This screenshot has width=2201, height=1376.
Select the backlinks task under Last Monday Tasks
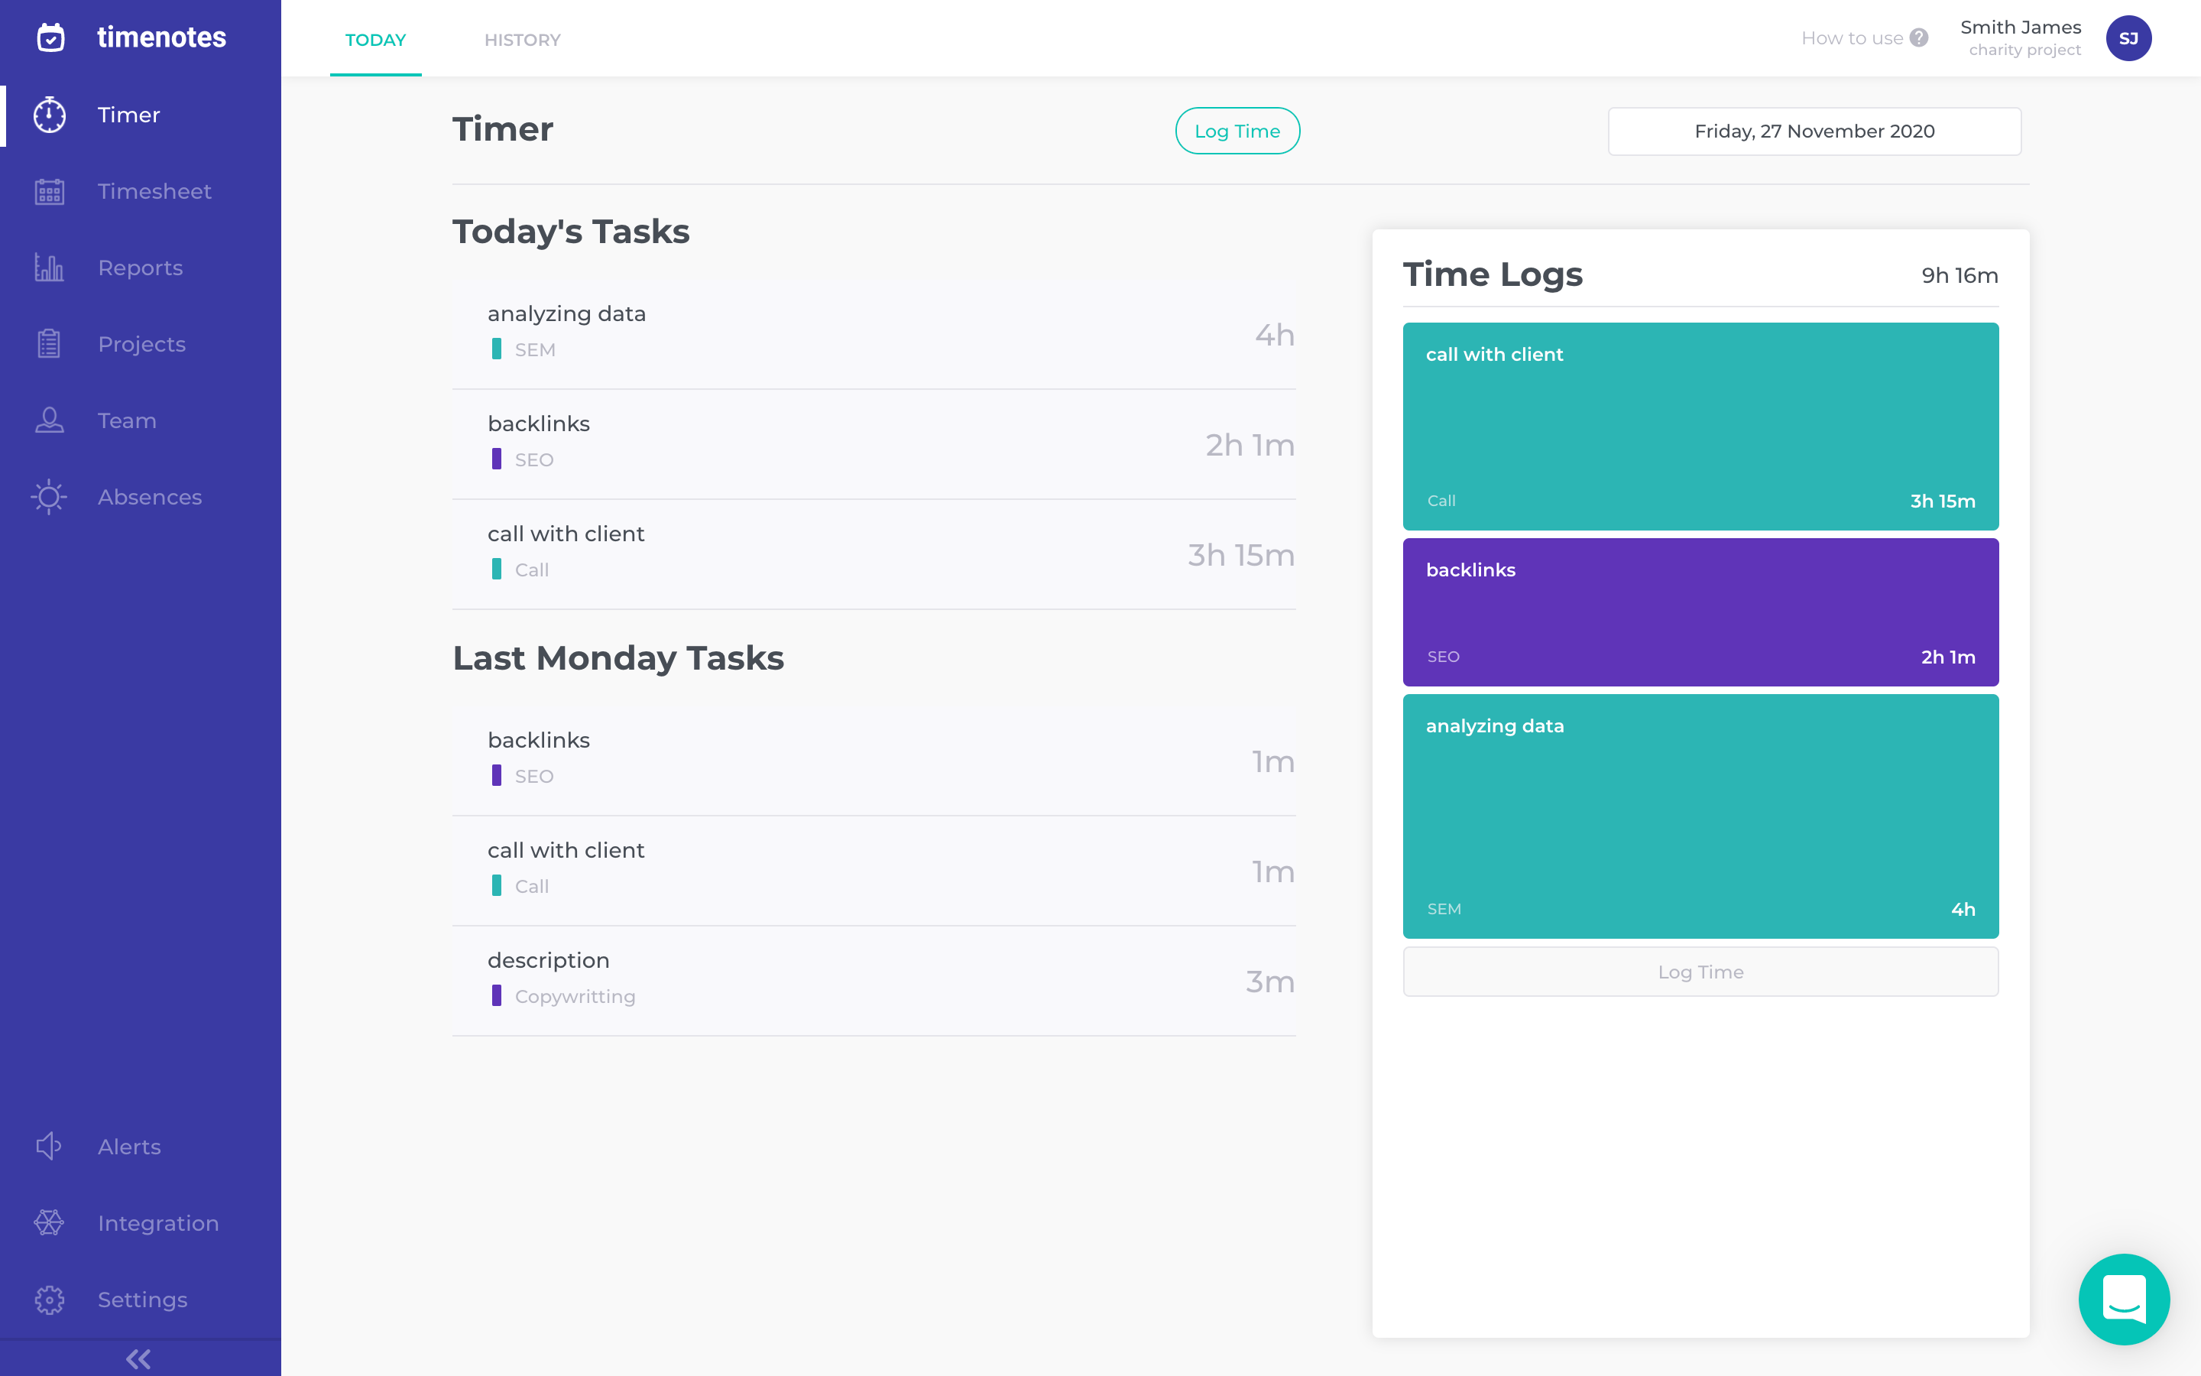(874, 761)
